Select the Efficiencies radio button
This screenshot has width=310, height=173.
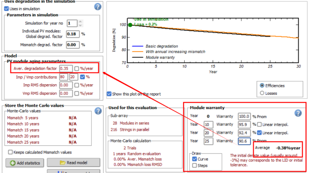click(262, 86)
